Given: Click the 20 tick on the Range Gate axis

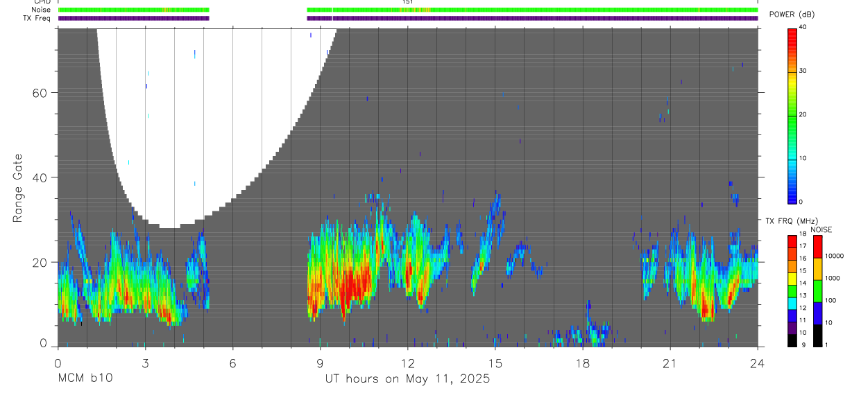Looking at the screenshot, I should [40, 262].
